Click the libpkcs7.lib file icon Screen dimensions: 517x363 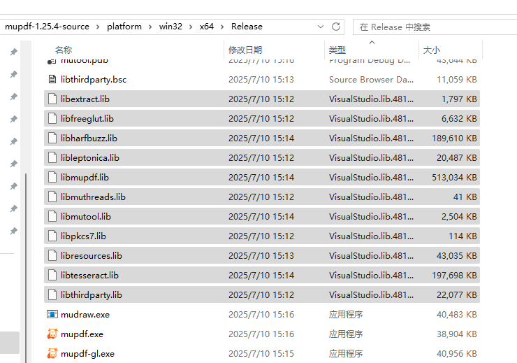point(52,236)
